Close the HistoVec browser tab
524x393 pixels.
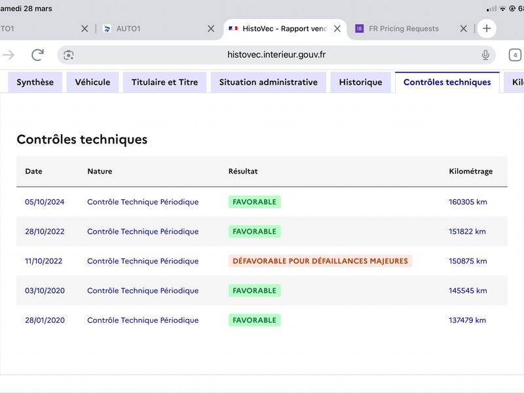point(337,29)
